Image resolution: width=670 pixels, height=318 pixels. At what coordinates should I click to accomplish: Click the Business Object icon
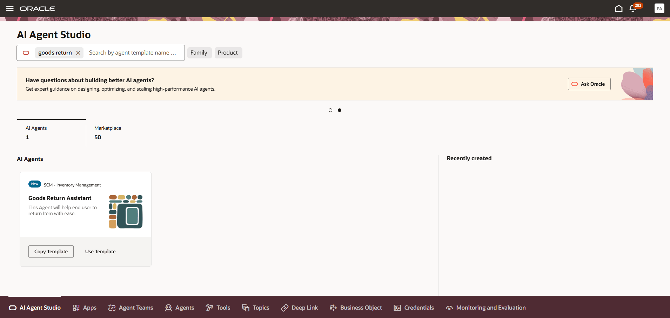333,308
